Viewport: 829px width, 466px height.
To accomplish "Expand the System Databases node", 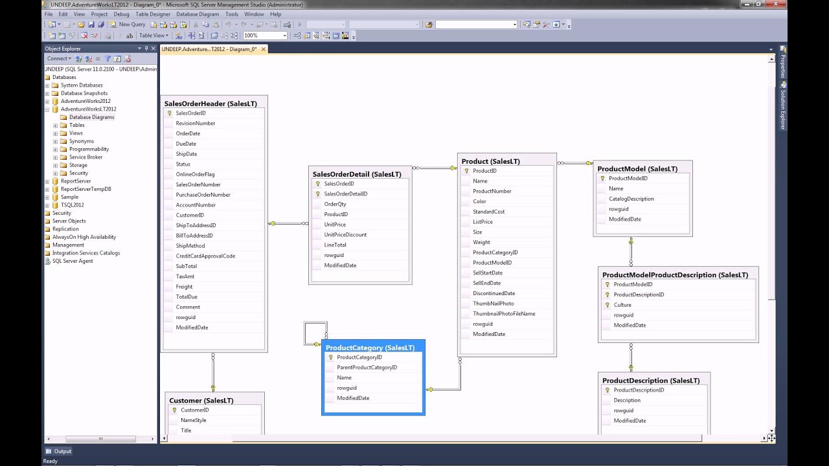I will click(47, 85).
